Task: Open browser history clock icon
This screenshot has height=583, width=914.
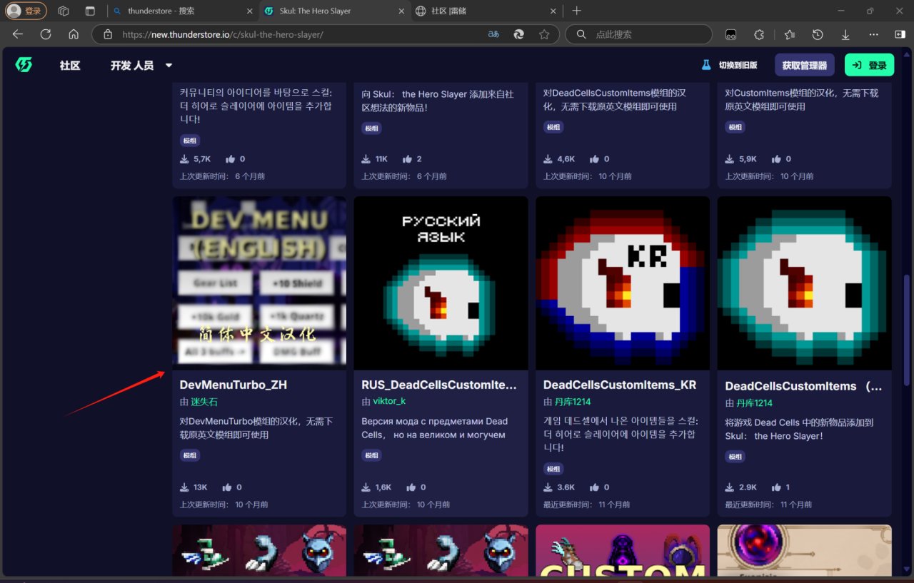Action: click(818, 34)
